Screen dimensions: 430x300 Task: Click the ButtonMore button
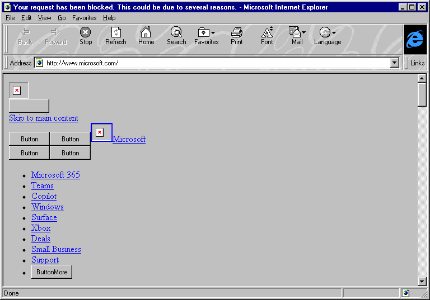click(52, 272)
